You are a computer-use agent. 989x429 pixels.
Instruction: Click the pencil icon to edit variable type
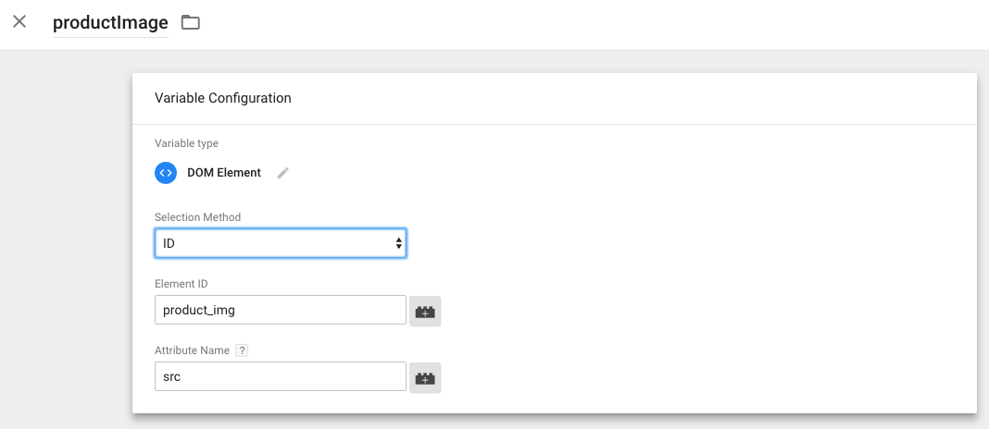(283, 173)
